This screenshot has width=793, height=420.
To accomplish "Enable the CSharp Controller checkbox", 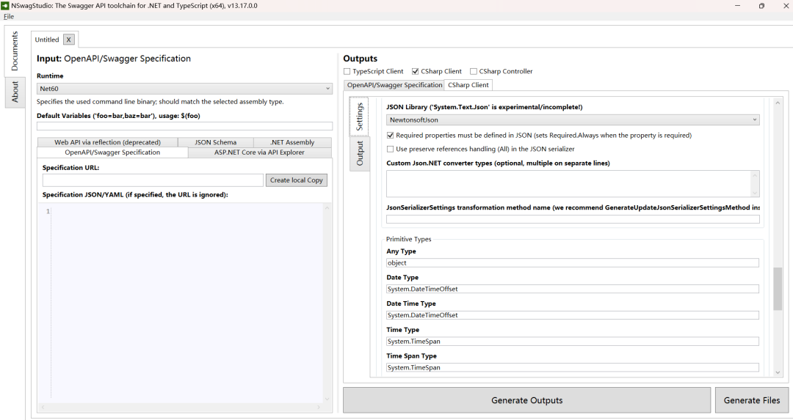I will point(474,71).
